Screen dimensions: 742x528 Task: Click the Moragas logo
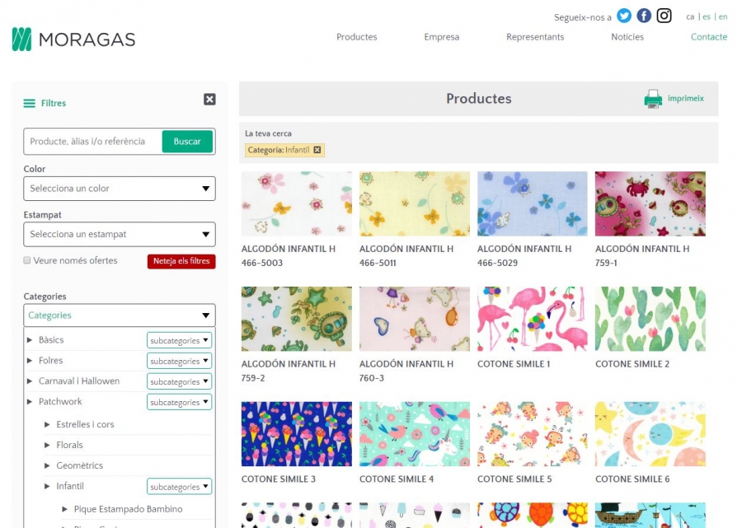click(x=74, y=40)
